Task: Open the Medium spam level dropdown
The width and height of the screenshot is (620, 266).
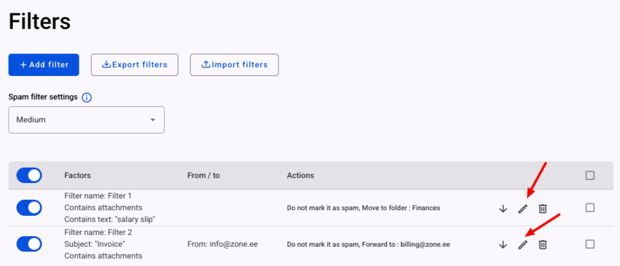Action: [x=86, y=120]
